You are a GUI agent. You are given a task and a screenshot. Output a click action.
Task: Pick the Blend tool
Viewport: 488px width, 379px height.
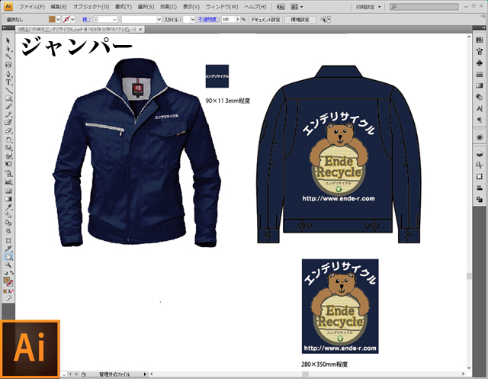8,215
